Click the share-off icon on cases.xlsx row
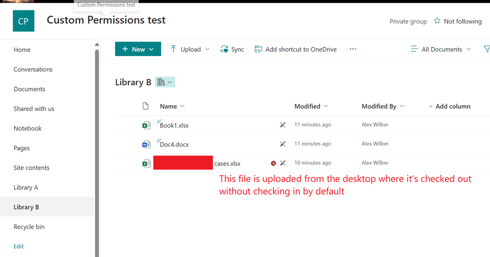 [x=283, y=163]
